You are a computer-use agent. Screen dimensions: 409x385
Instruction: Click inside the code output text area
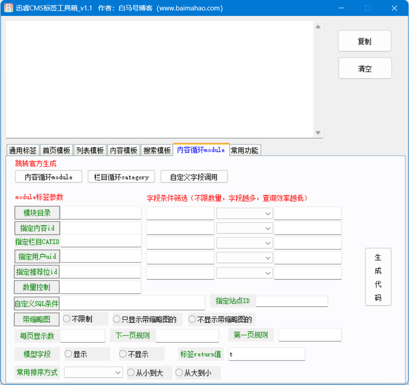click(x=160, y=79)
